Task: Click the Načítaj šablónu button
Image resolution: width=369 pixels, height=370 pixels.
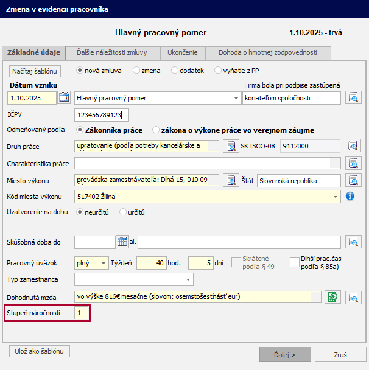Action: click(35, 71)
